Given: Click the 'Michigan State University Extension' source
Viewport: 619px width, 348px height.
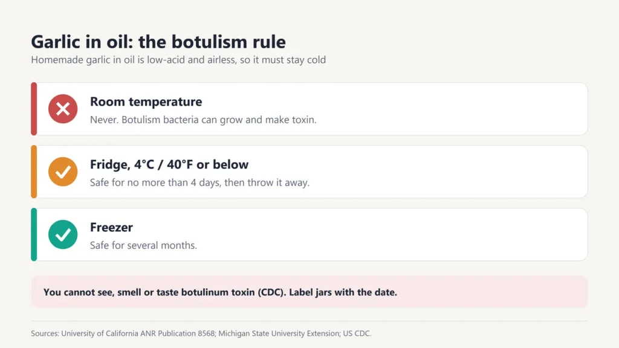Looking at the screenshot, I should click(x=279, y=333).
